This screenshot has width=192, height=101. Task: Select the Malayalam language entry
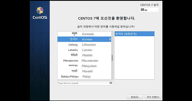point(84,66)
